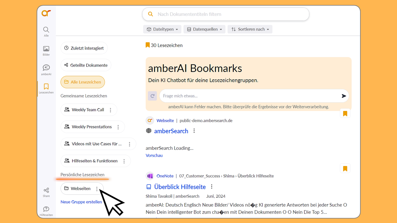Viewport: 397px width, 223px height.
Task: Click the public-demo.ambersearch.de text
Action: point(206,121)
